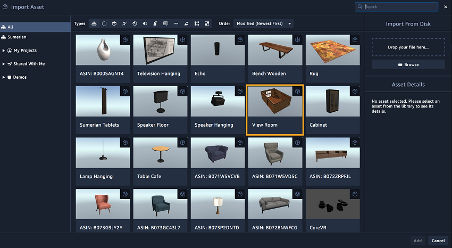Select the cube entity type filter

(114, 23)
